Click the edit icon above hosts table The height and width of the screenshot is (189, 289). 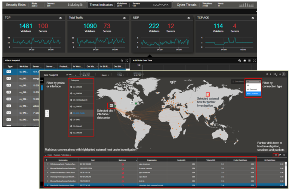click(x=280, y=155)
